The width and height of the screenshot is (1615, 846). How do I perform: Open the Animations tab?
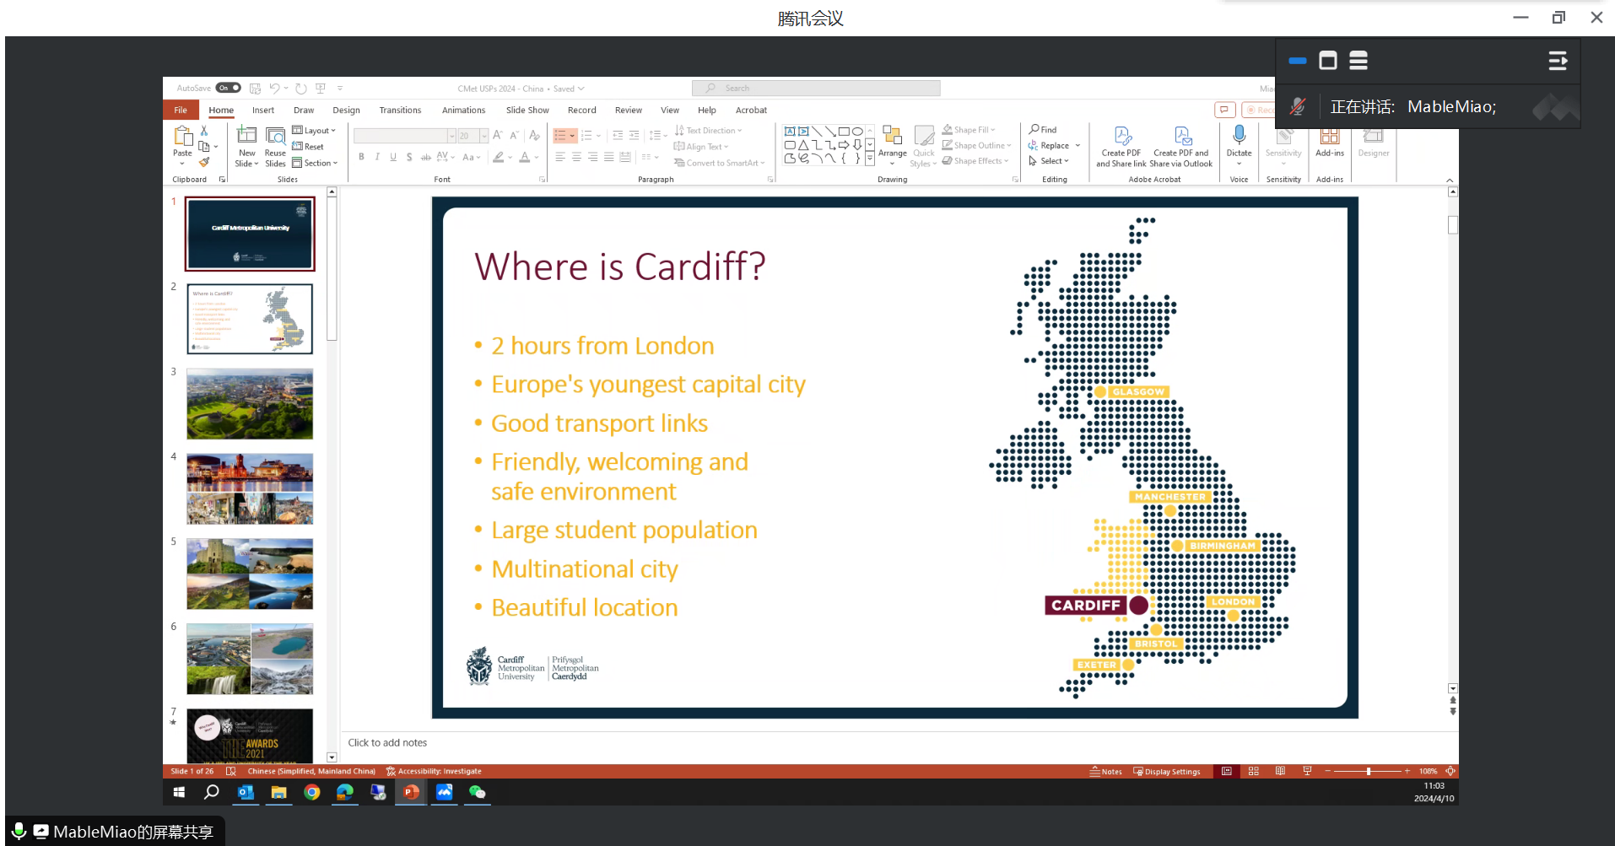(463, 110)
